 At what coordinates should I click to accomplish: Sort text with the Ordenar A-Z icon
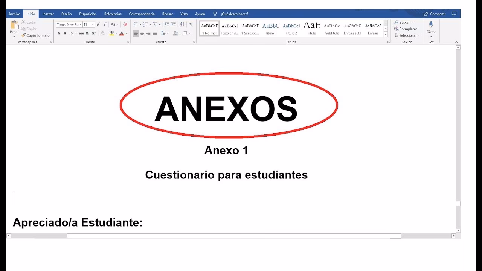pyautogui.click(x=182, y=24)
